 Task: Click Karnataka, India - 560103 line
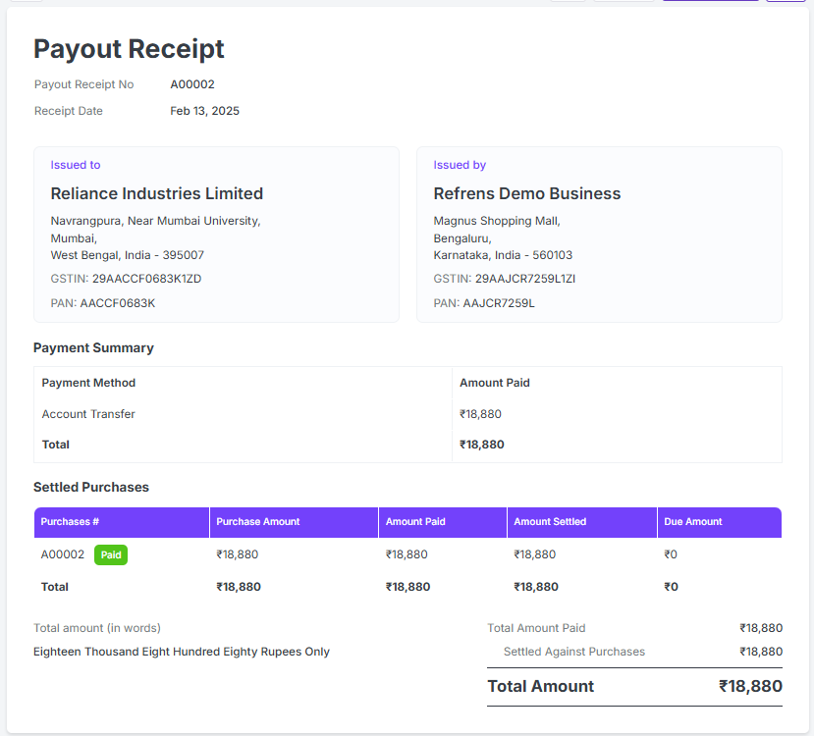click(503, 255)
